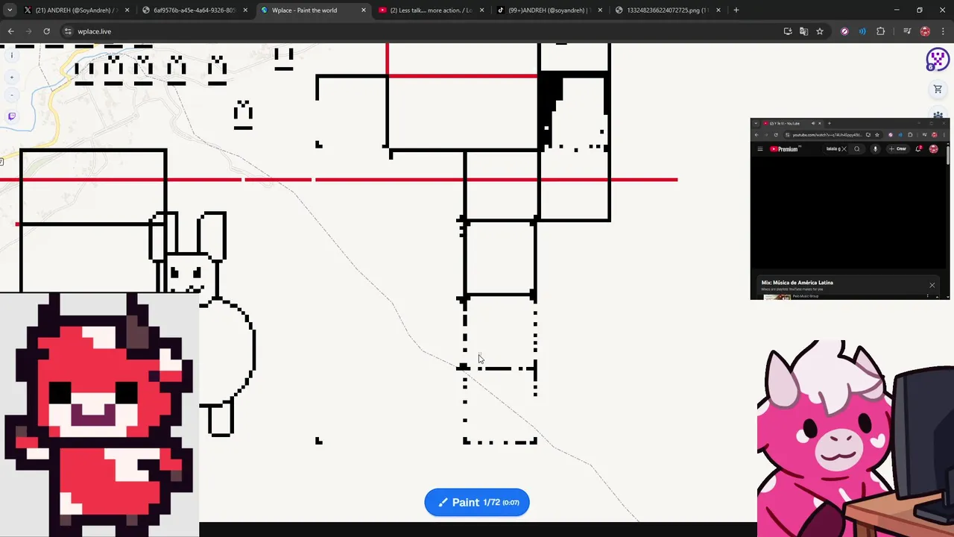Clear the YouTube search text
This screenshot has height=537, width=954.
pyautogui.click(x=844, y=149)
